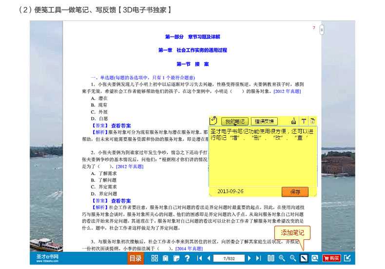Go to previous page arrow

point(209,258)
